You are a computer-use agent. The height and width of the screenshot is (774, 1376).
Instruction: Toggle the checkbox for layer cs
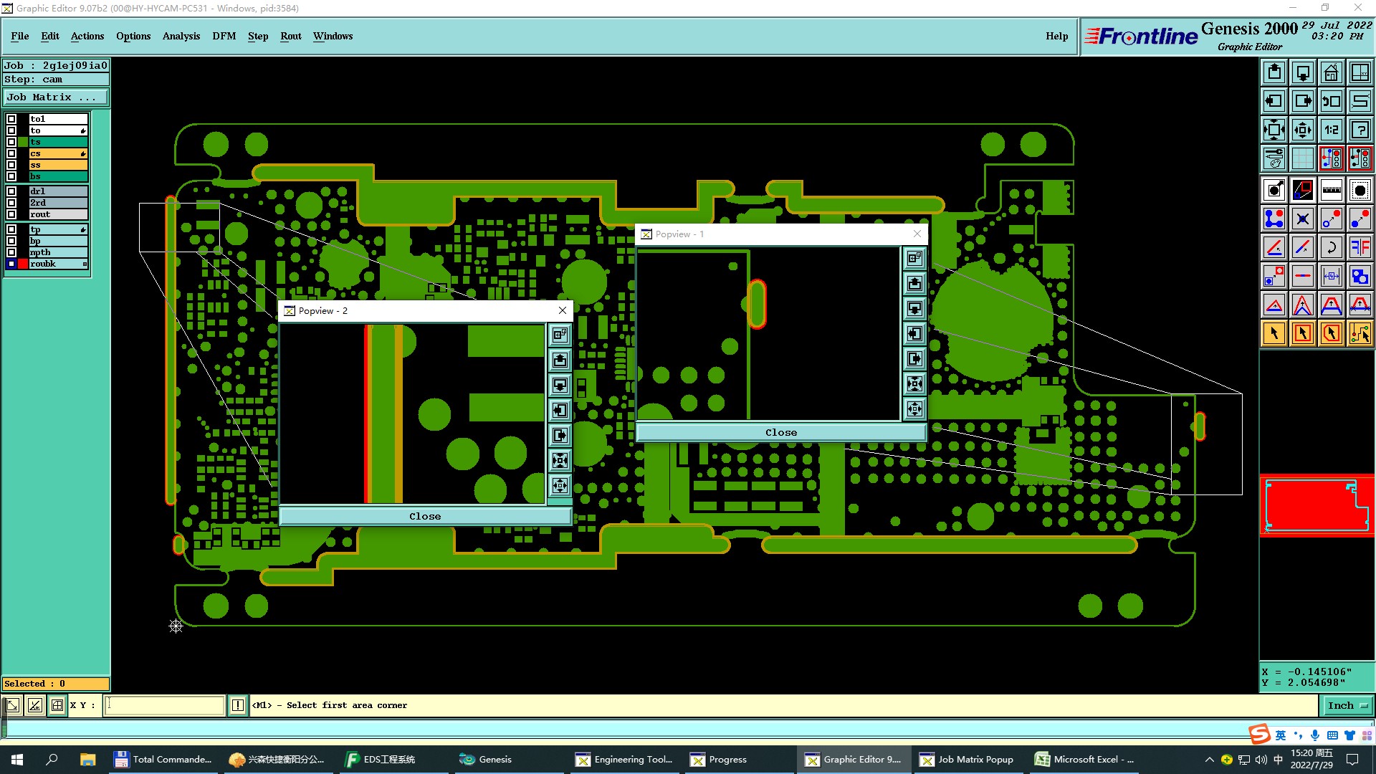11,153
